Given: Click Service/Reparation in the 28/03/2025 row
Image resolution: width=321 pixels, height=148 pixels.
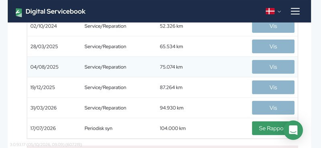Looking at the screenshot, I should (105, 46).
